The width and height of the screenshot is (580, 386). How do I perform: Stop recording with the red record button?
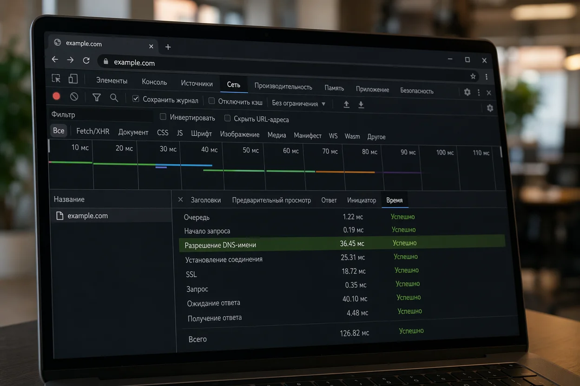tap(56, 96)
